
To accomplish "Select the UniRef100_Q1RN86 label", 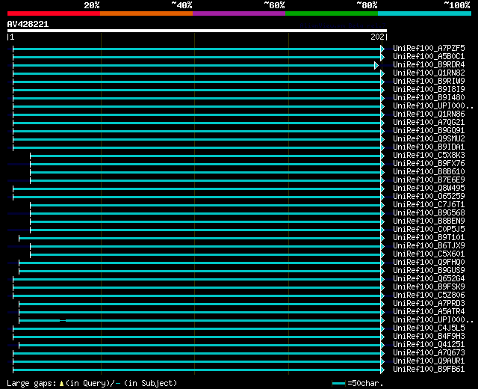I will [429, 114].
